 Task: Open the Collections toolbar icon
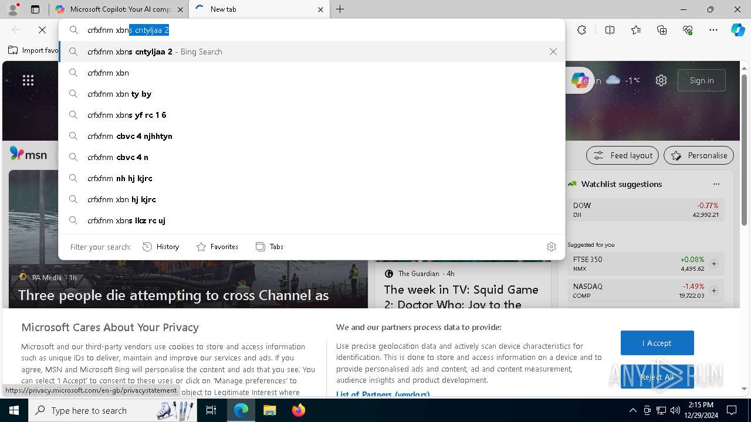[x=662, y=30]
